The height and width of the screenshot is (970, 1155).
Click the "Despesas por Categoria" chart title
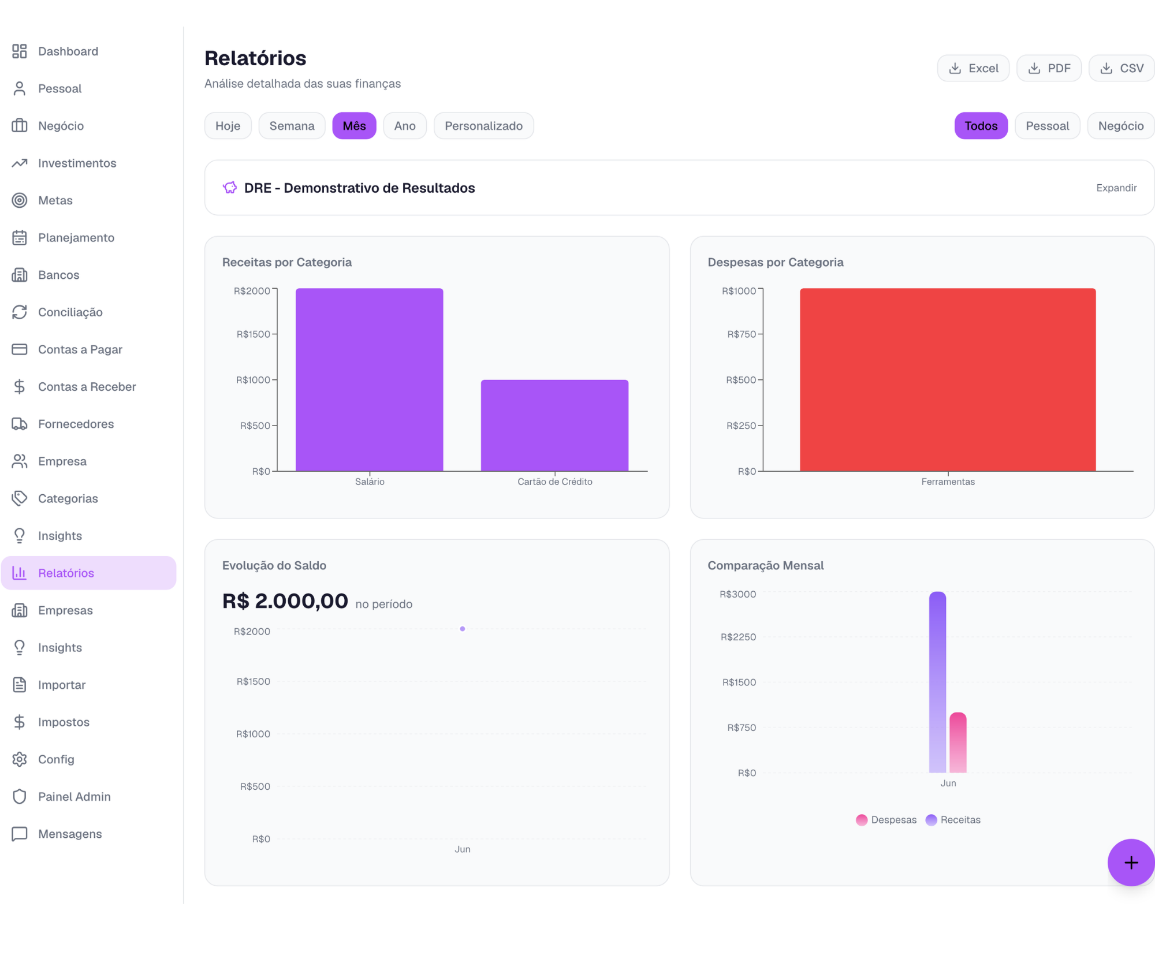[x=776, y=262]
